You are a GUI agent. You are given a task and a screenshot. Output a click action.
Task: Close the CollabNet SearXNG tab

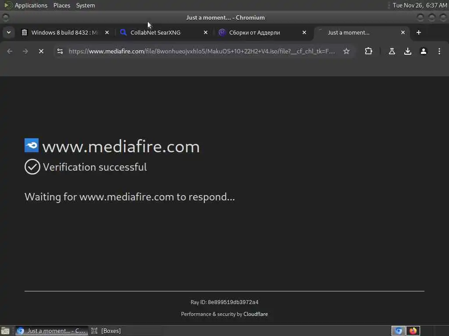206,32
